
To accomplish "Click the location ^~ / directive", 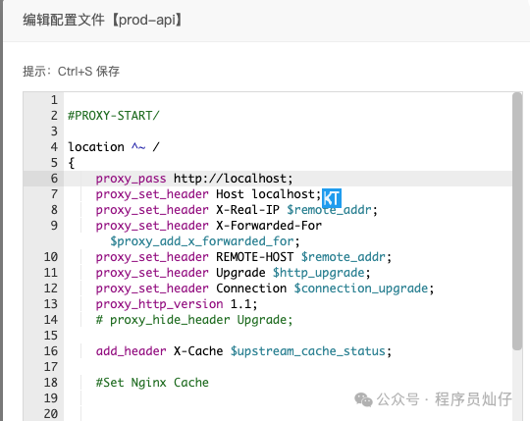I will 113,147.
